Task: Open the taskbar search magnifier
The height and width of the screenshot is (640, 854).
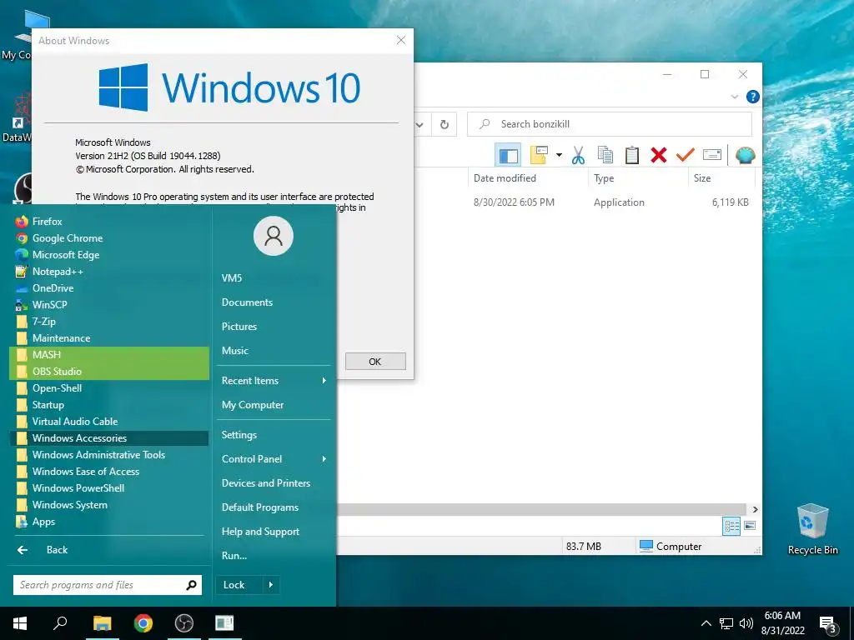Action: [60, 623]
